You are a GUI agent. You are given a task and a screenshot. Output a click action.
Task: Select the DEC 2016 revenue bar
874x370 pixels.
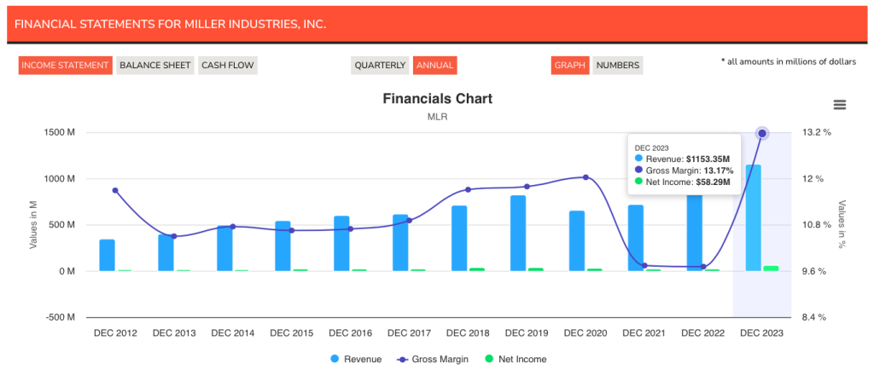[341, 244]
